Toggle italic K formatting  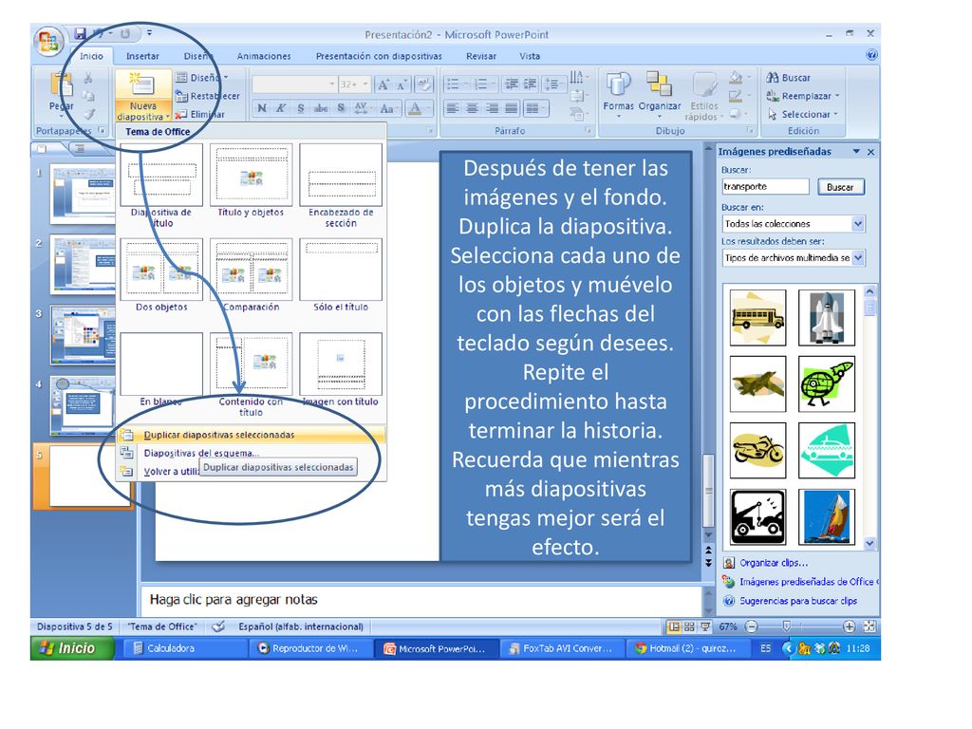281,108
